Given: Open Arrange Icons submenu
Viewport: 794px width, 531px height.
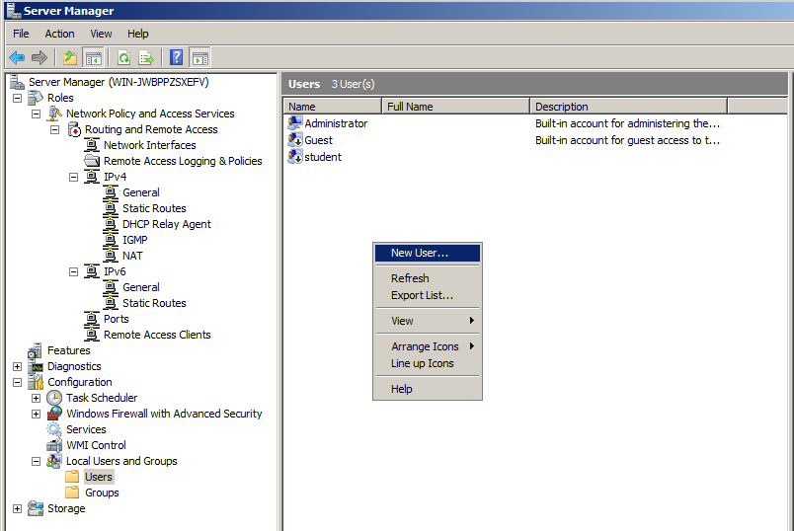Looking at the screenshot, I should (x=428, y=346).
